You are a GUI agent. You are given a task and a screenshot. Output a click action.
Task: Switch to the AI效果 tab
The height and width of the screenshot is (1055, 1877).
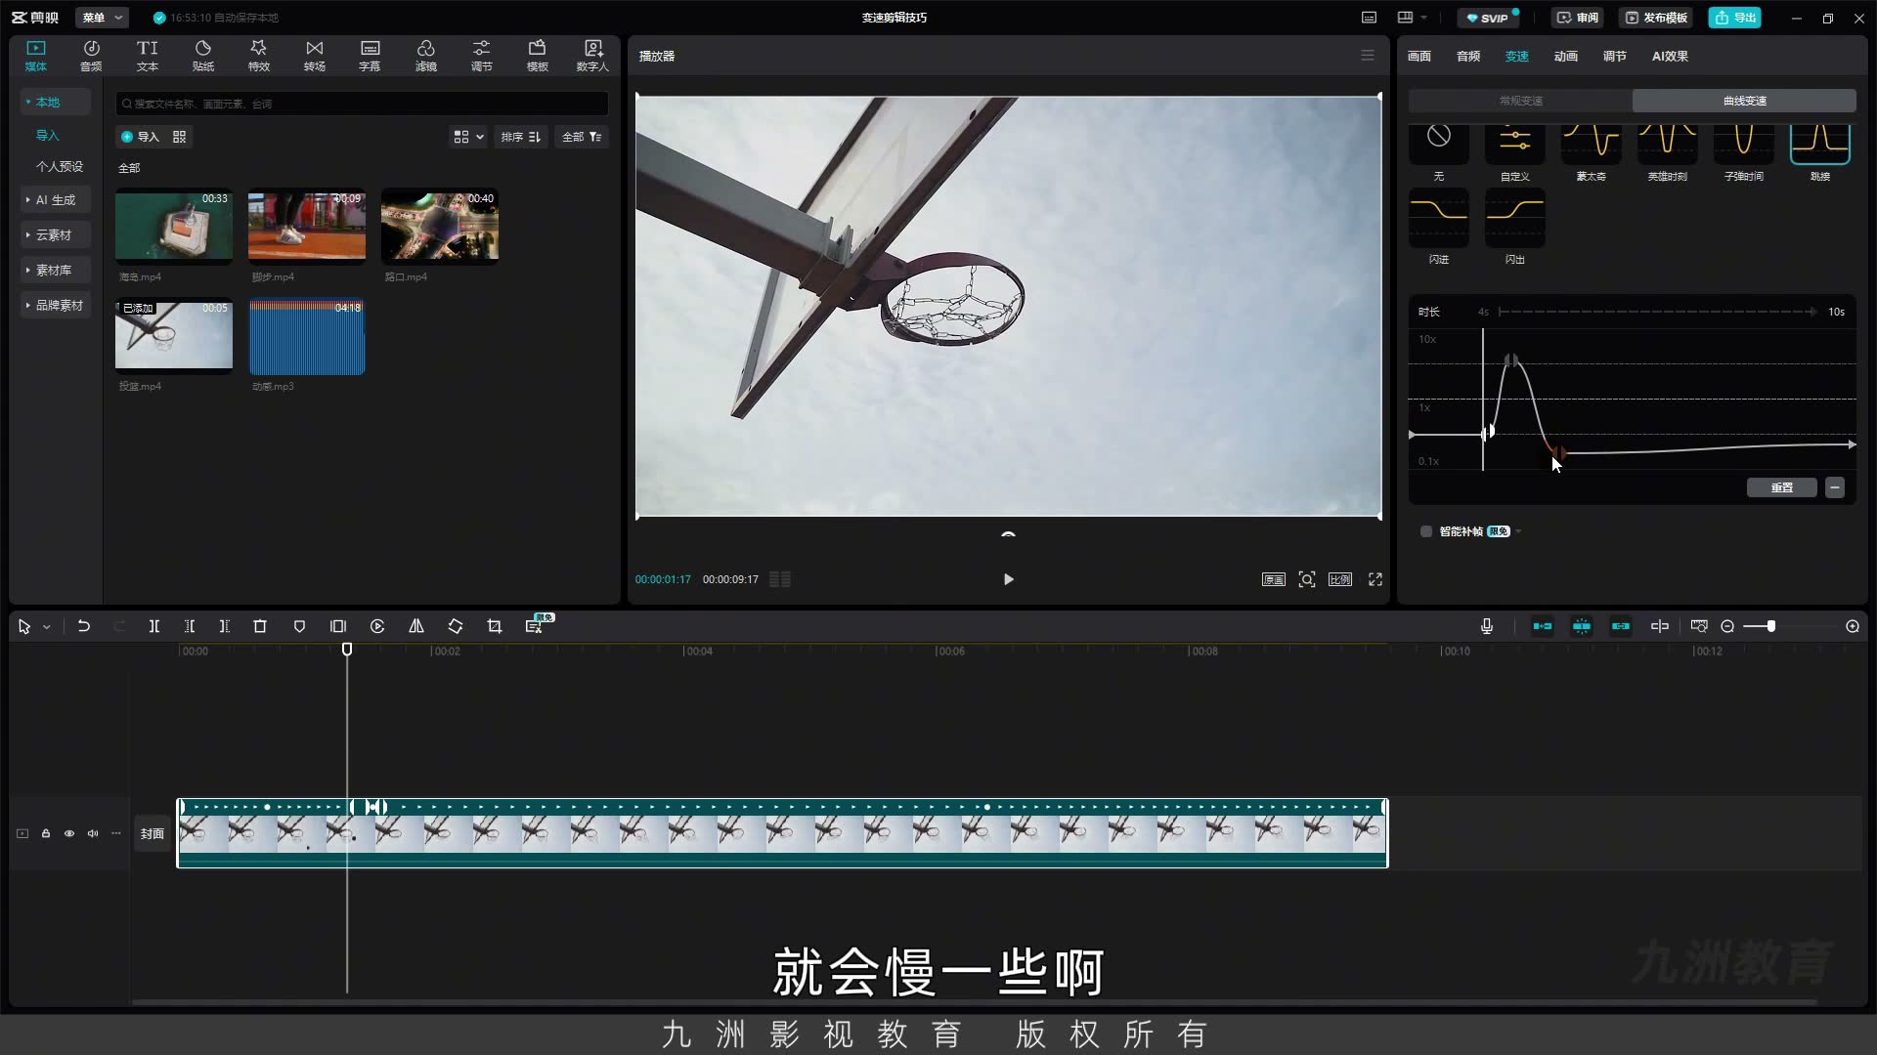click(x=1670, y=57)
